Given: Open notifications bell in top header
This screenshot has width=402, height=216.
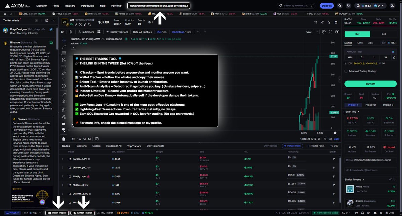Looking at the screenshot, I should coord(349,6).
